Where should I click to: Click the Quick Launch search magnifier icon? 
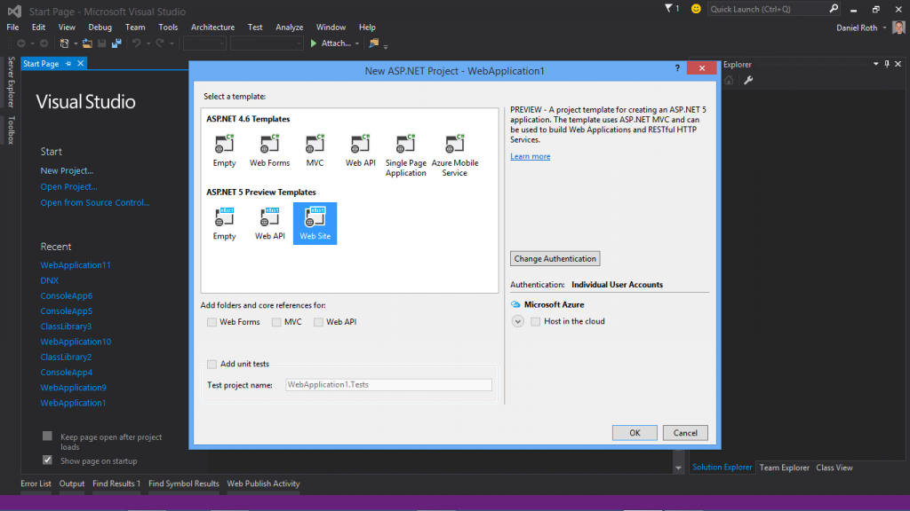click(834, 9)
